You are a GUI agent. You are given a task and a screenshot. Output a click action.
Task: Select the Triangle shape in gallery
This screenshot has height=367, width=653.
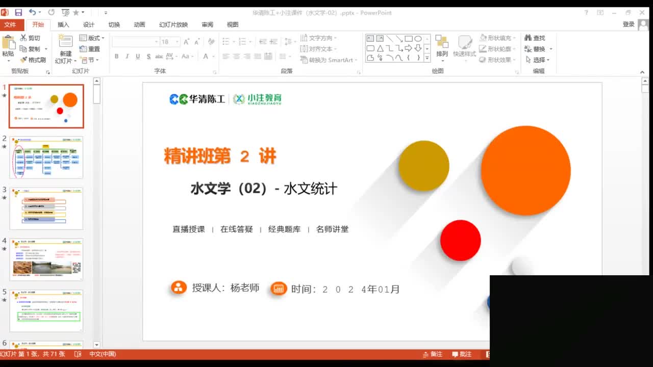[x=380, y=48]
